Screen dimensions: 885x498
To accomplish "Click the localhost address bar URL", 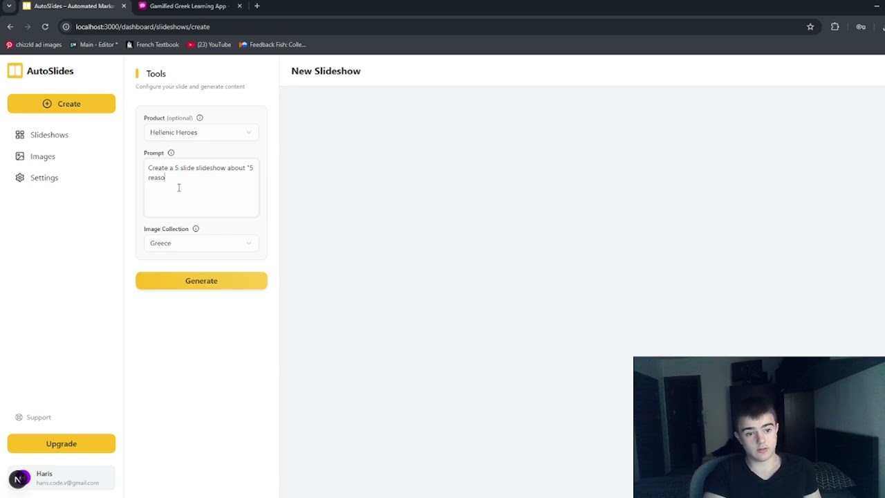I will coord(142,27).
